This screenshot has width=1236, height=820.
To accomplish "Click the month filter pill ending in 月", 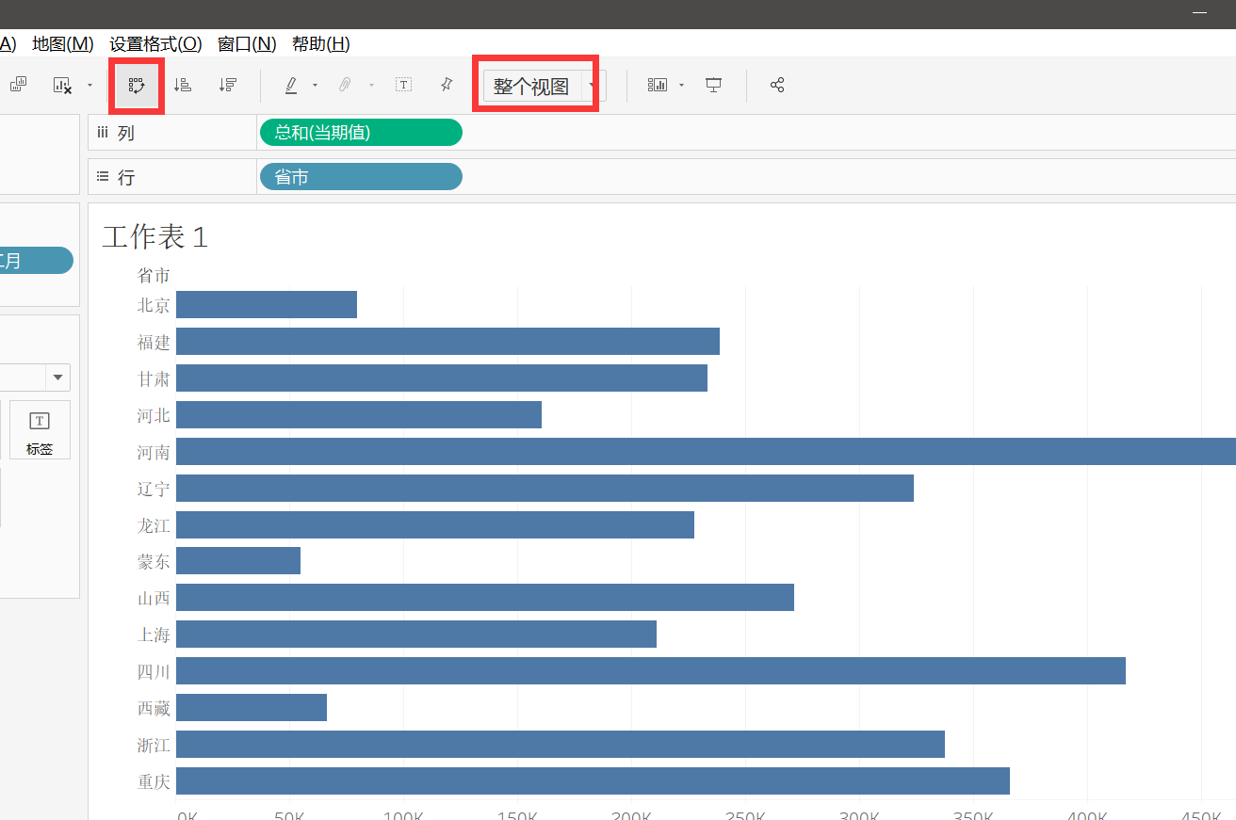I will point(36,261).
